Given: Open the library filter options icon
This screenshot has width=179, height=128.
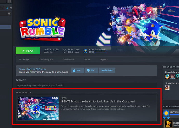Looking at the screenshot, I should click(x=9, y=14).
